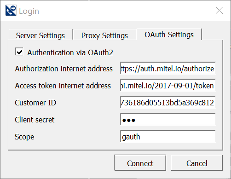
Task: Click the 'Scope' label text
Action: (24, 137)
